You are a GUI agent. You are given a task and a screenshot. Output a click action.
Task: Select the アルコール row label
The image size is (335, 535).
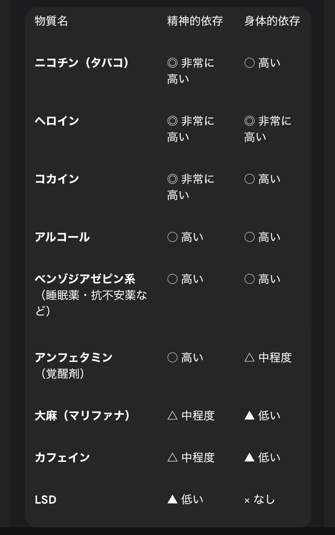tap(62, 237)
